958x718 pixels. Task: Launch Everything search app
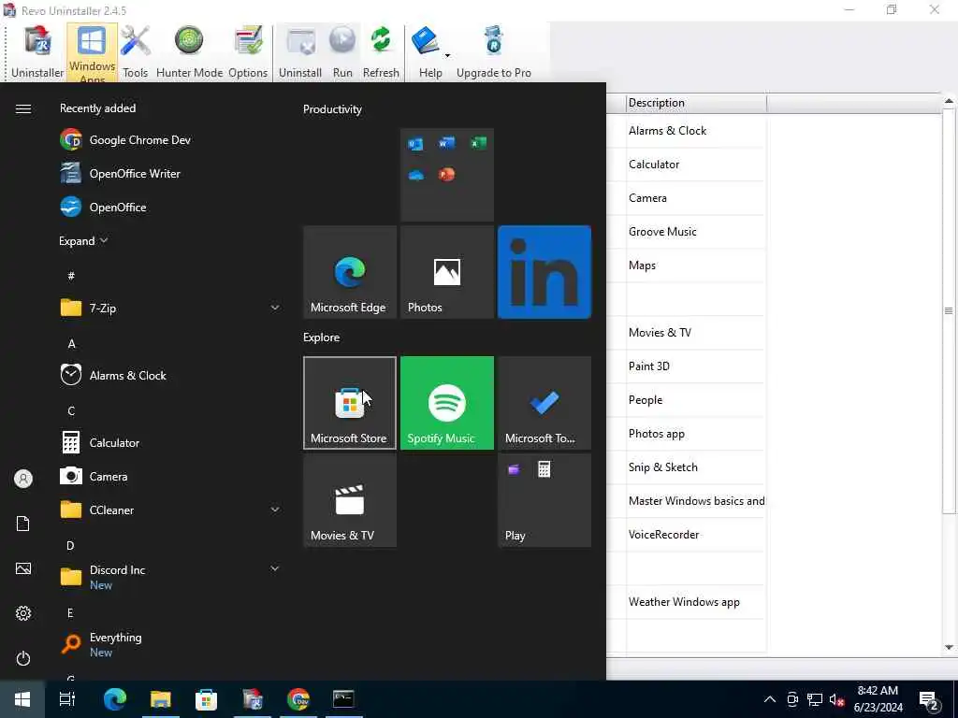coord(170,644)
